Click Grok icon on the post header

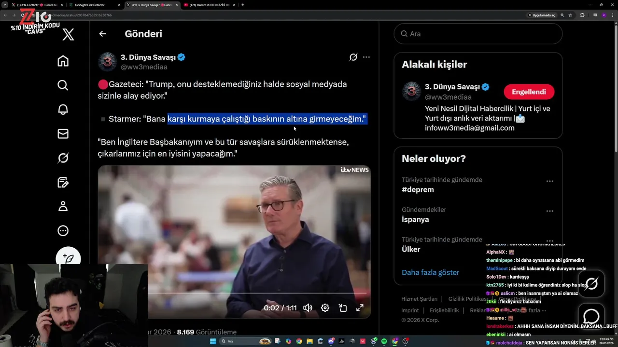[x=353, y=57]
